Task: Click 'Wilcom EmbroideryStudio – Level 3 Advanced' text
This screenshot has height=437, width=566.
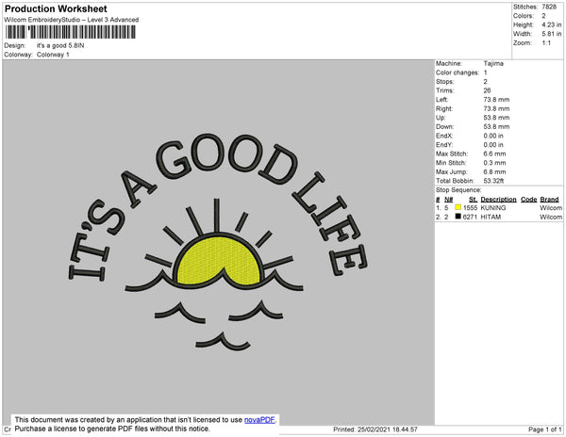Action: 72,20
